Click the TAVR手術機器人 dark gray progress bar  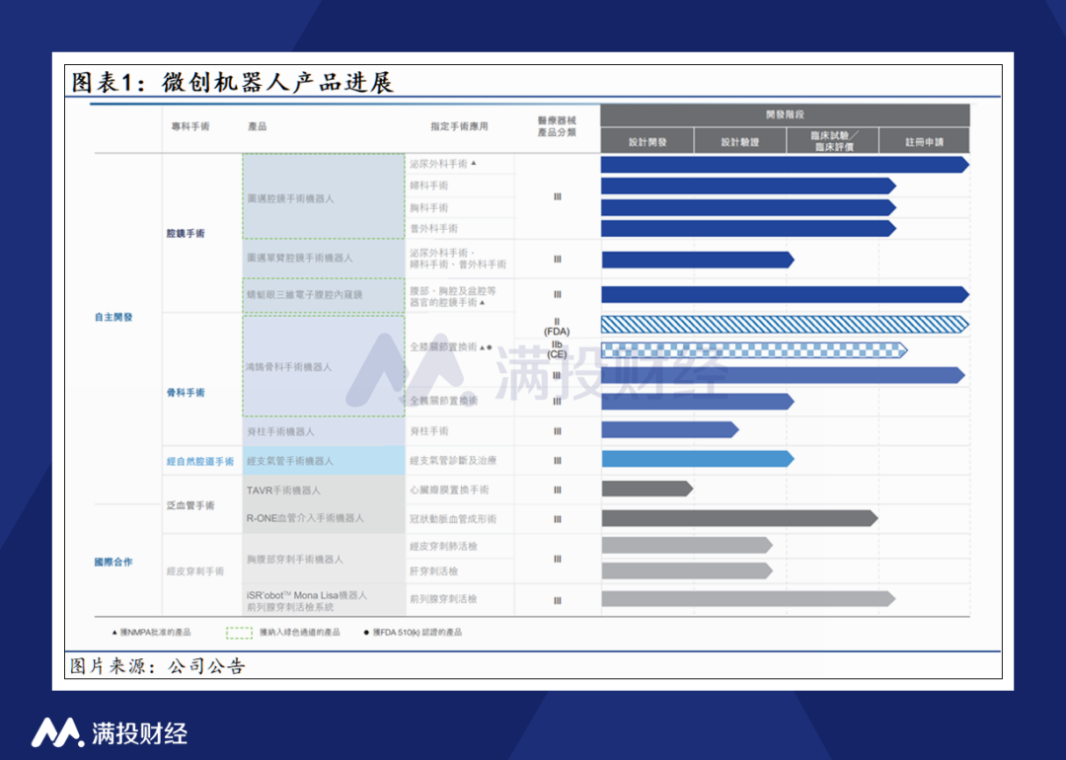click(647, 489)
